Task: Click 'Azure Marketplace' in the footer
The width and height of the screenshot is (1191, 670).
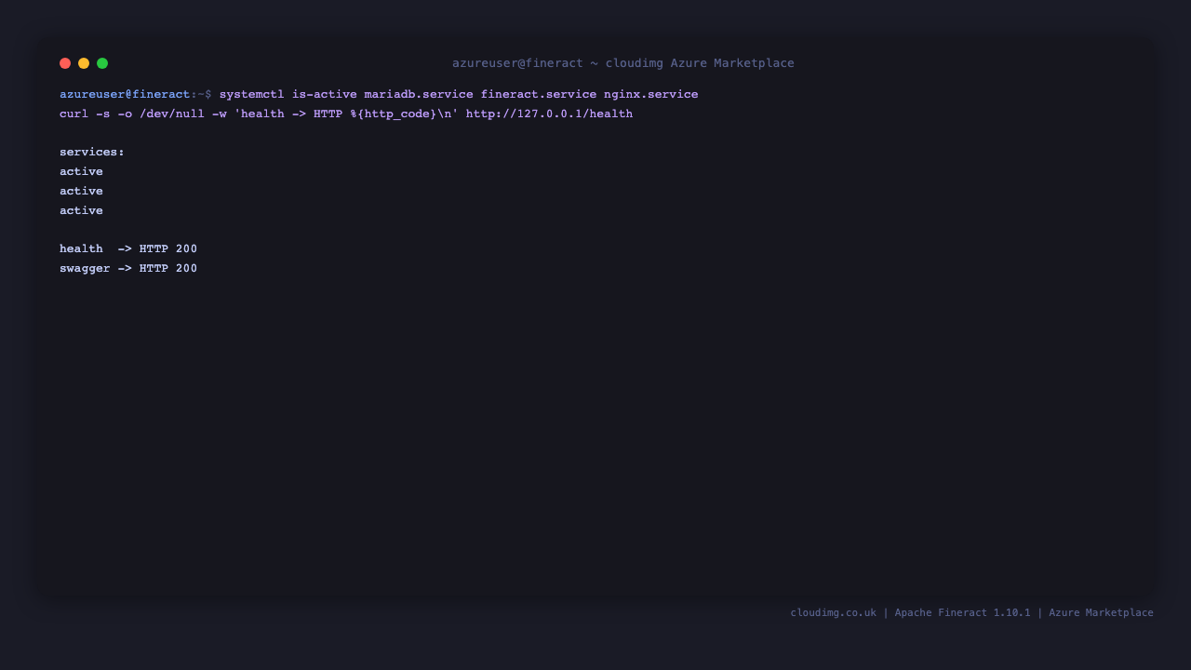Action: tap(1102, 613)
